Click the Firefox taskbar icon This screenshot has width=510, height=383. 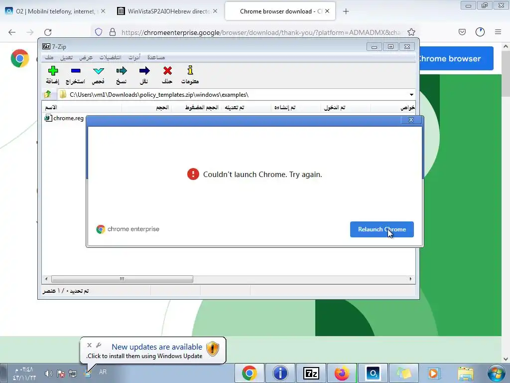(x=342, y=373)
